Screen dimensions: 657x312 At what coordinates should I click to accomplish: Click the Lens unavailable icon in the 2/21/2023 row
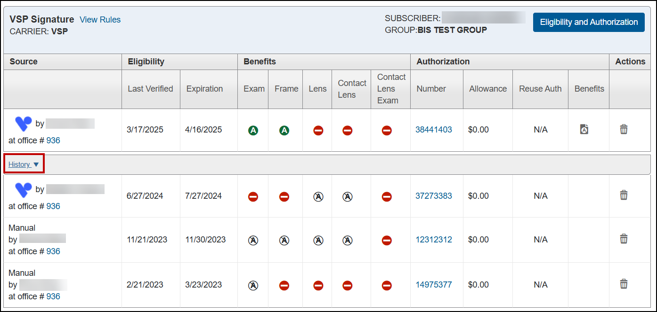pyautogui.click(x=318, y=286)
